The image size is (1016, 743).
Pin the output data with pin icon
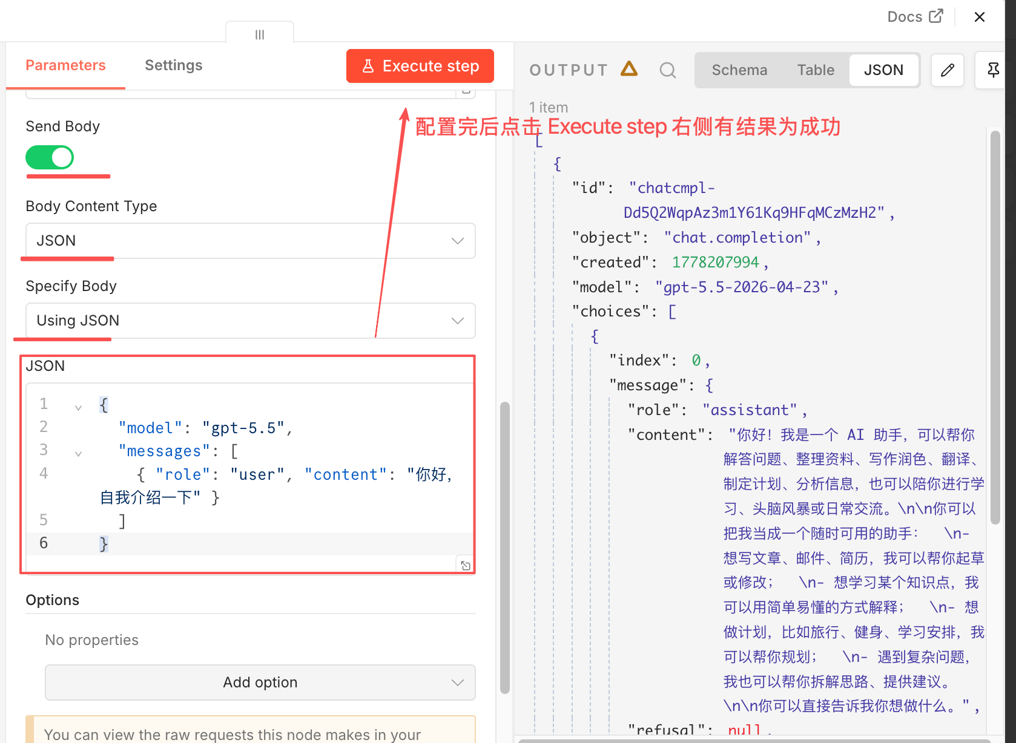pos(992,70)
